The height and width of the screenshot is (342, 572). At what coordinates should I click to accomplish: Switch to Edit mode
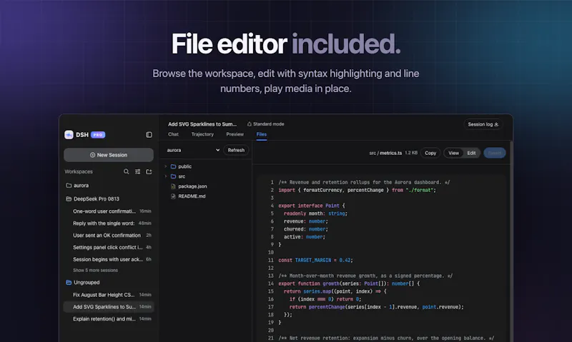[x=471, y=153]
